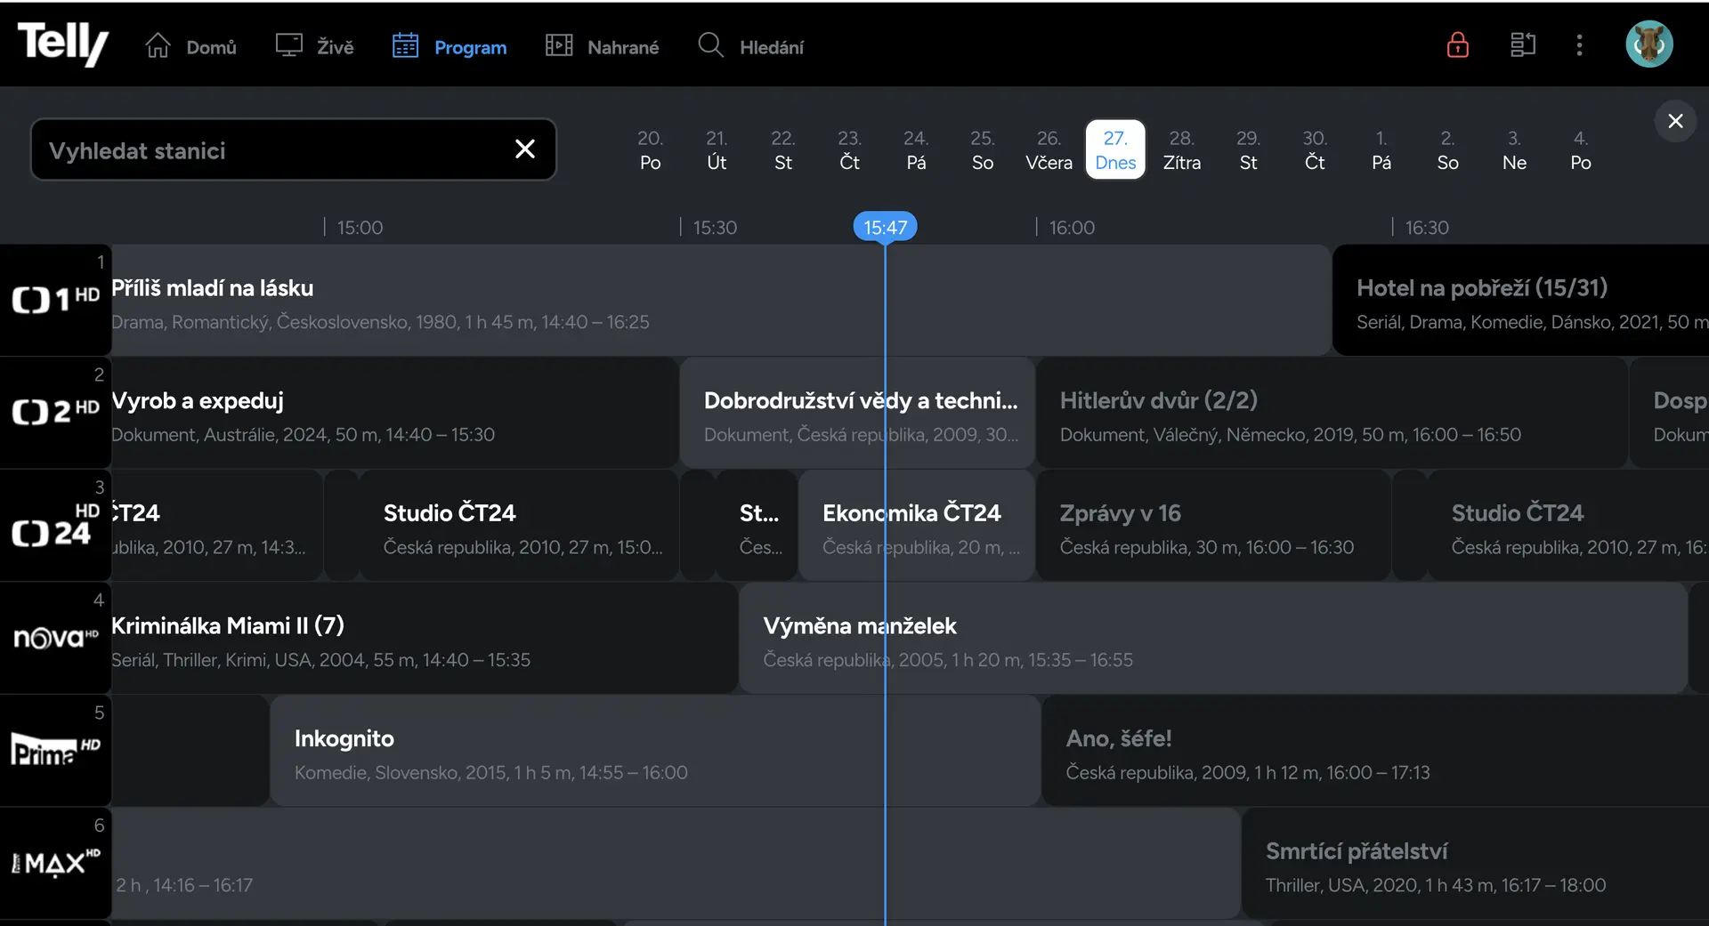Screen dimensions: 1709x926
Task: Select day 3. Ne
Action: 1514,149
